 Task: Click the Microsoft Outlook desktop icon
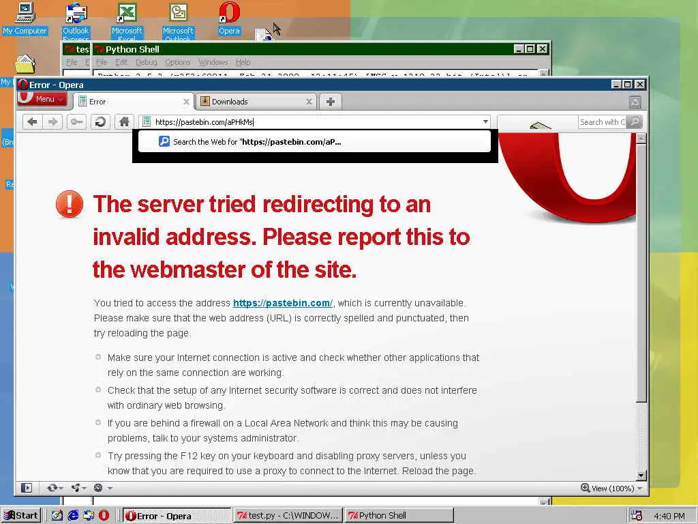[178, 21]
